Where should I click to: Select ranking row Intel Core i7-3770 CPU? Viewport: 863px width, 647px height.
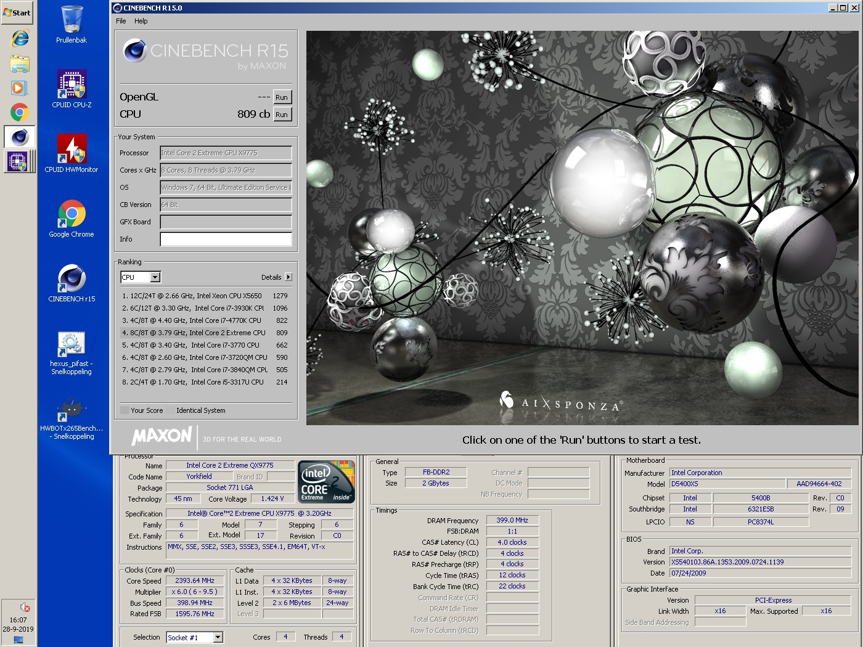[205, 345]
